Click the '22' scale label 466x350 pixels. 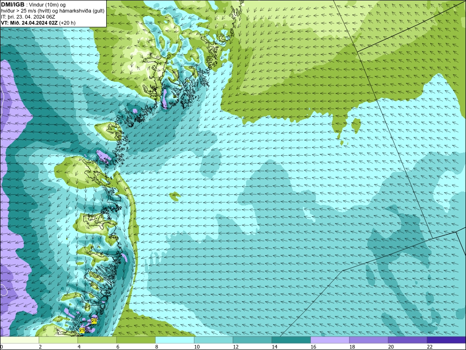point(430,347)
